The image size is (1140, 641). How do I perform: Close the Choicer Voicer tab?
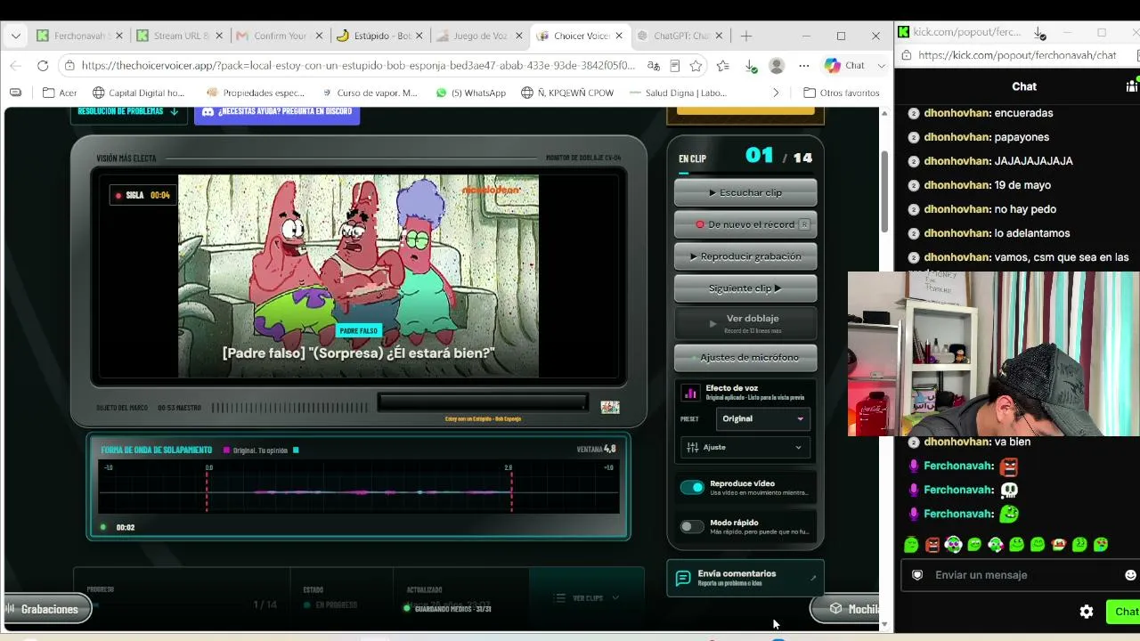click(x=619, y=36)
